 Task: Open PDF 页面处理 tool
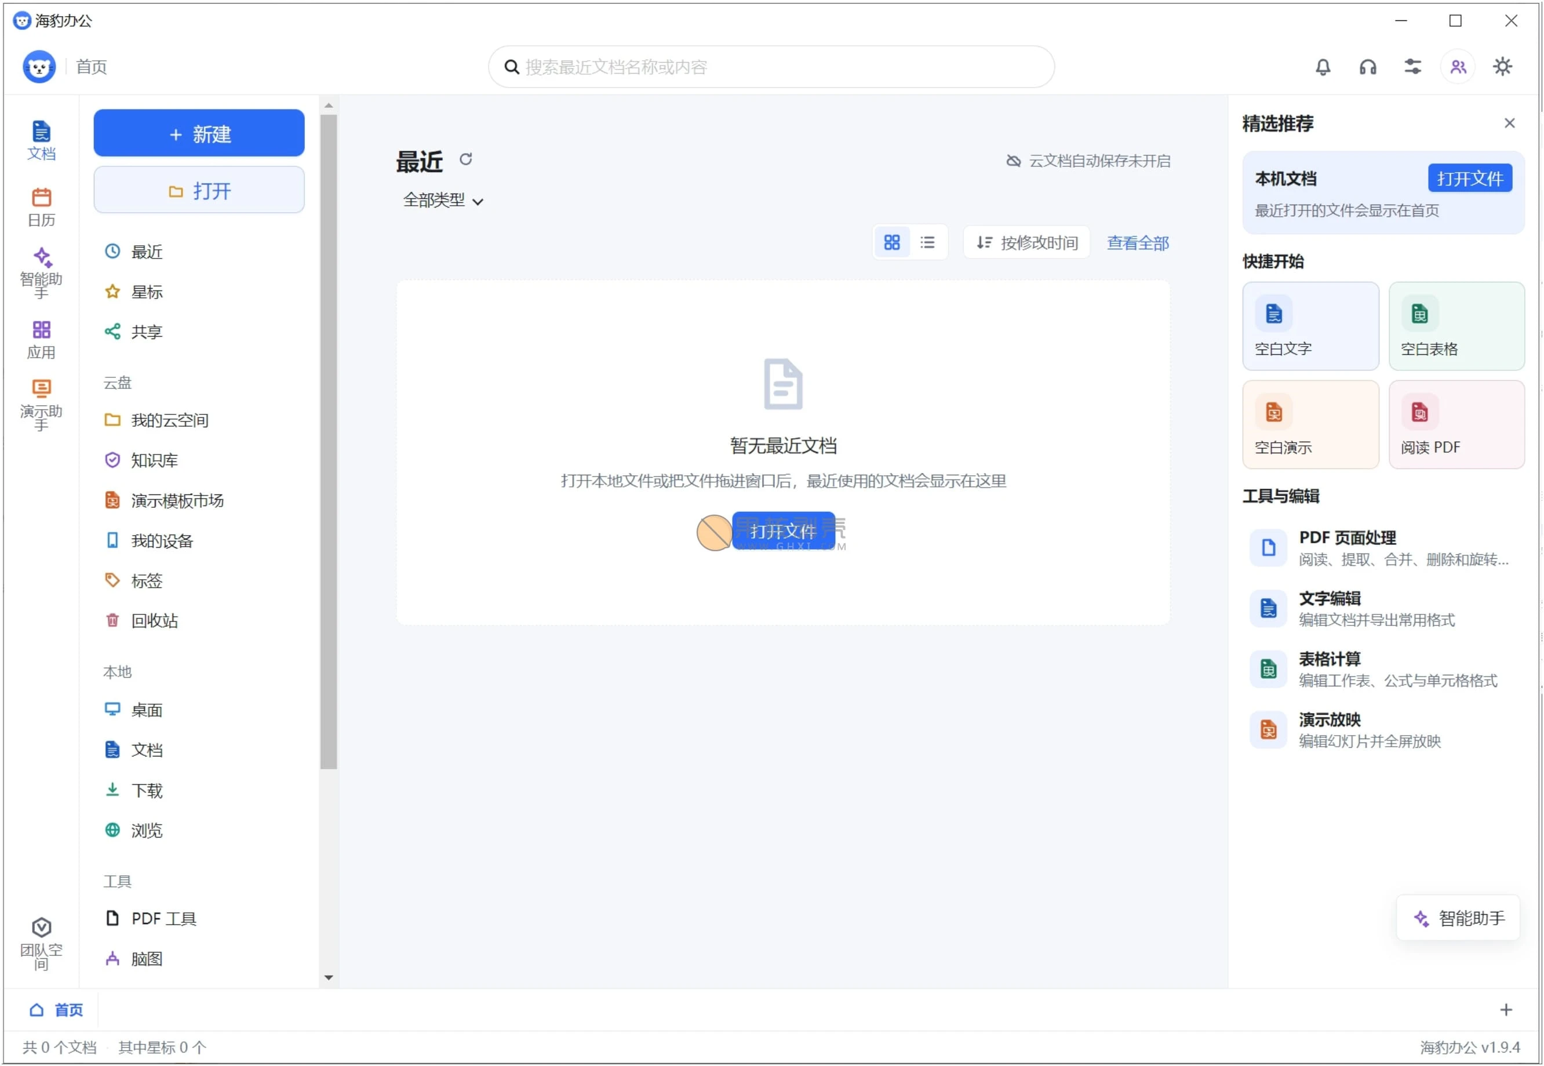(x=1383, y=548)
